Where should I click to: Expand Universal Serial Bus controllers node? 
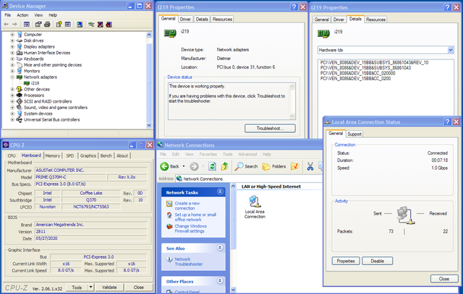[x=12, y=120]
